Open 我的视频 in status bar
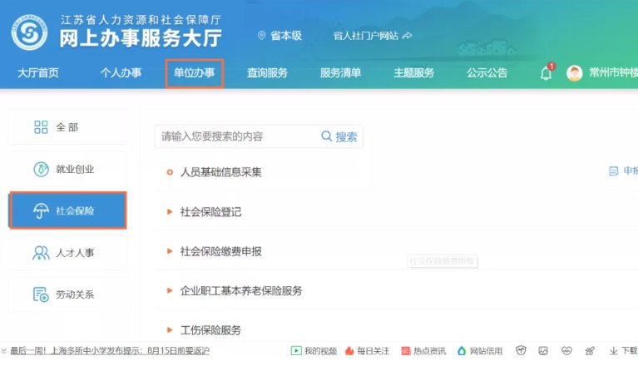 point(314,351)
